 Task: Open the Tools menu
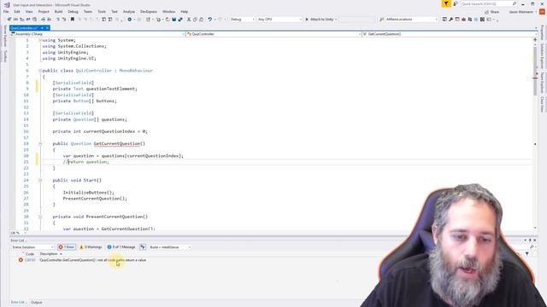[102, 12]
